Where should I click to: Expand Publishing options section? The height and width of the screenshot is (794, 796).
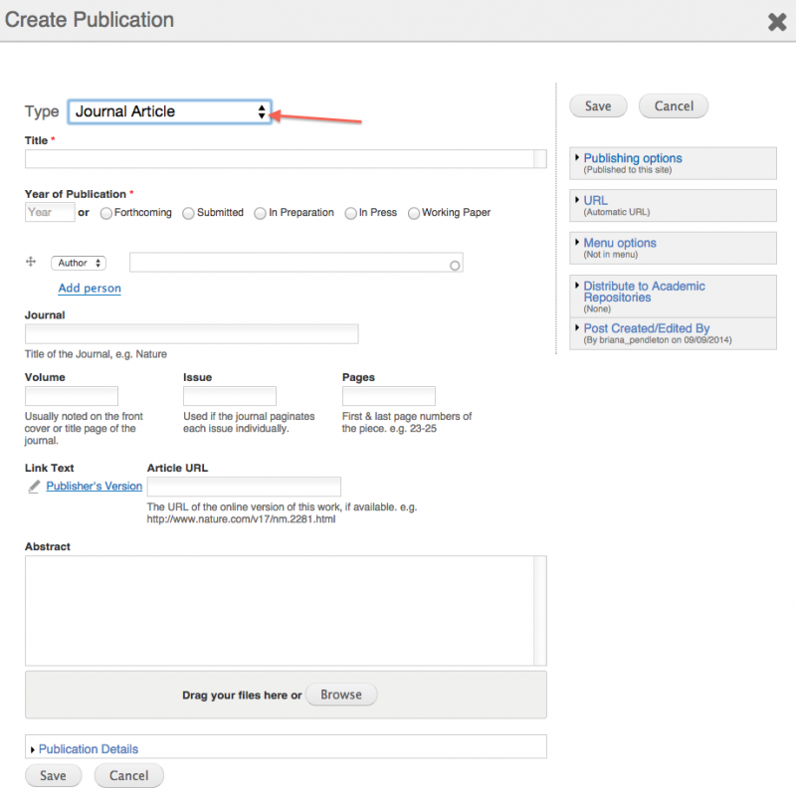click(633, 158)
